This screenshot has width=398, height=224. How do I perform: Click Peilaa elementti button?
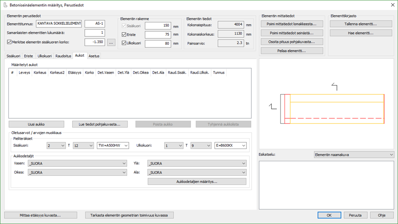click(x=292, y=51)
